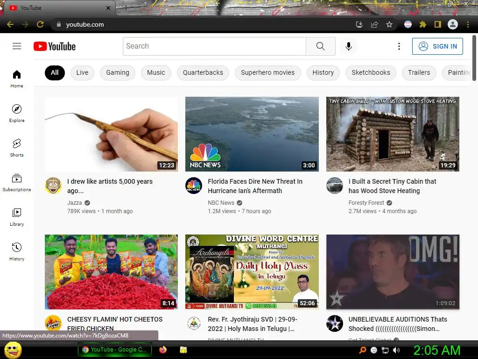Image resolution: width=478 pixels, height=359 pixels.
Task: Click the share page icon in address bar
Action: point(374,24)
